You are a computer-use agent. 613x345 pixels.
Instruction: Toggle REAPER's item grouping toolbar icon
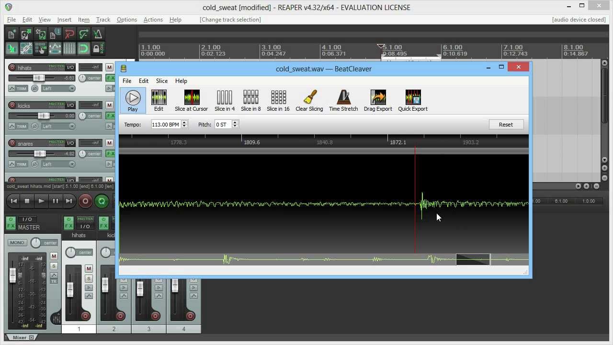tap(26, 48)
